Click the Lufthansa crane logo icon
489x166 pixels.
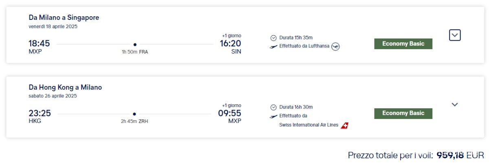[335, 46]
